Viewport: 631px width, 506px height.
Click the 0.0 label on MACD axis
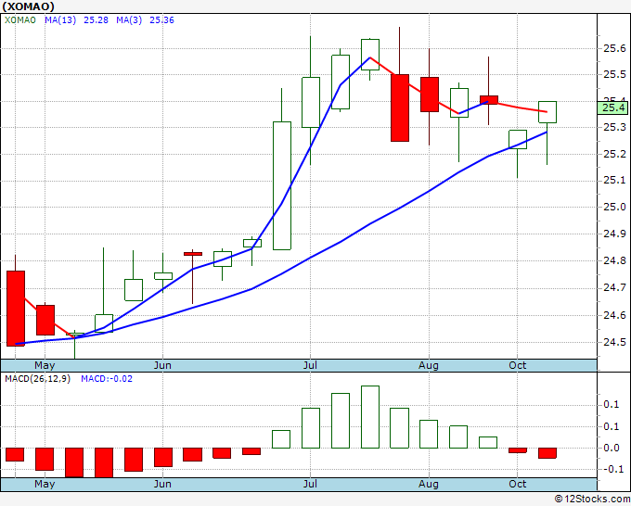click(612, 448)
